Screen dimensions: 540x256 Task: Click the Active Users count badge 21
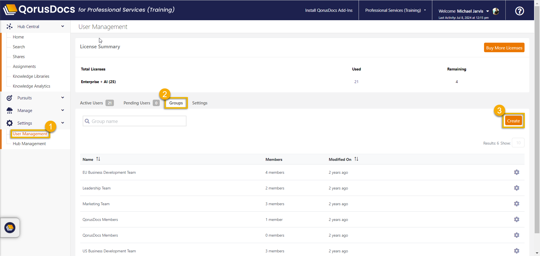point(110,103)
